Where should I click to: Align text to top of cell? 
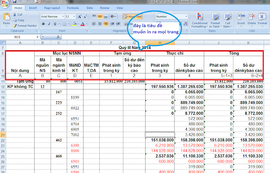click(x=94, y=16)
